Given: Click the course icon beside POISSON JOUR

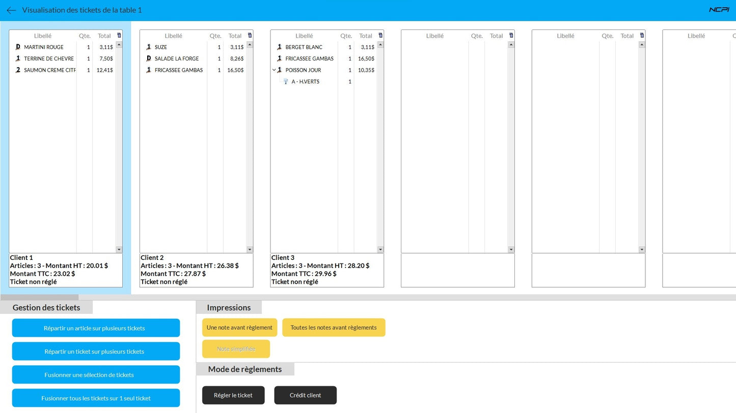Looking at the screenshot, I should click(279, 70).
